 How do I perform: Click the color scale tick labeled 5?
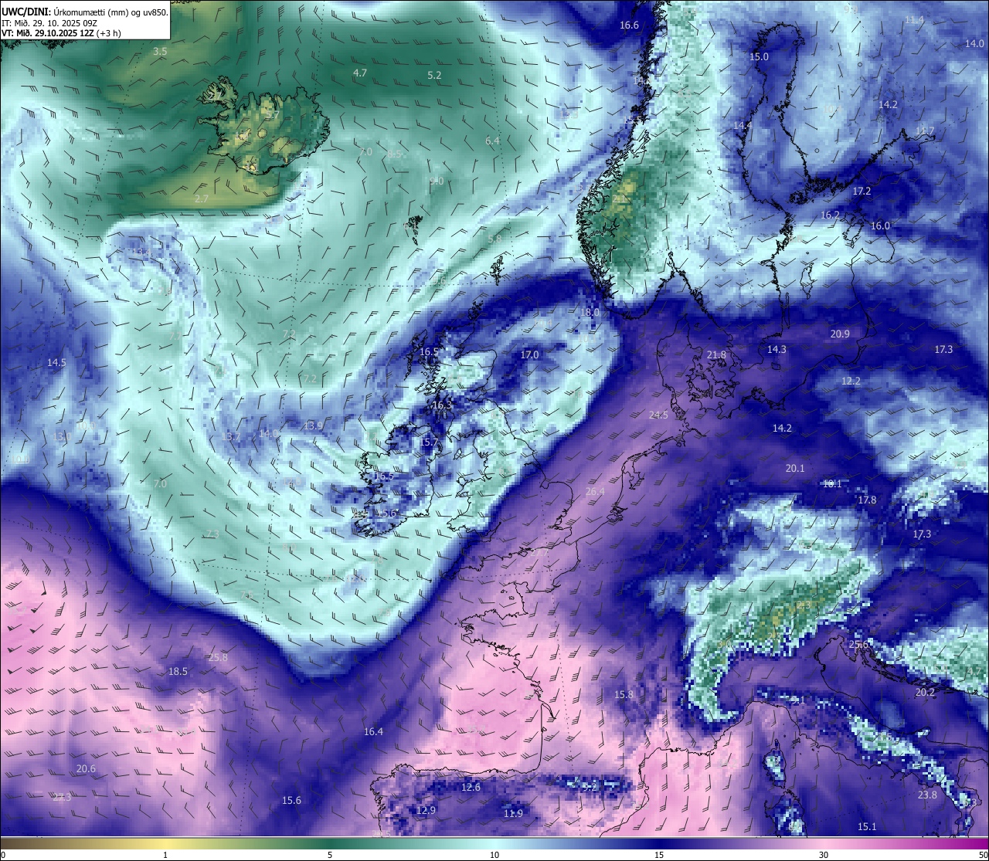pos(330,855)
